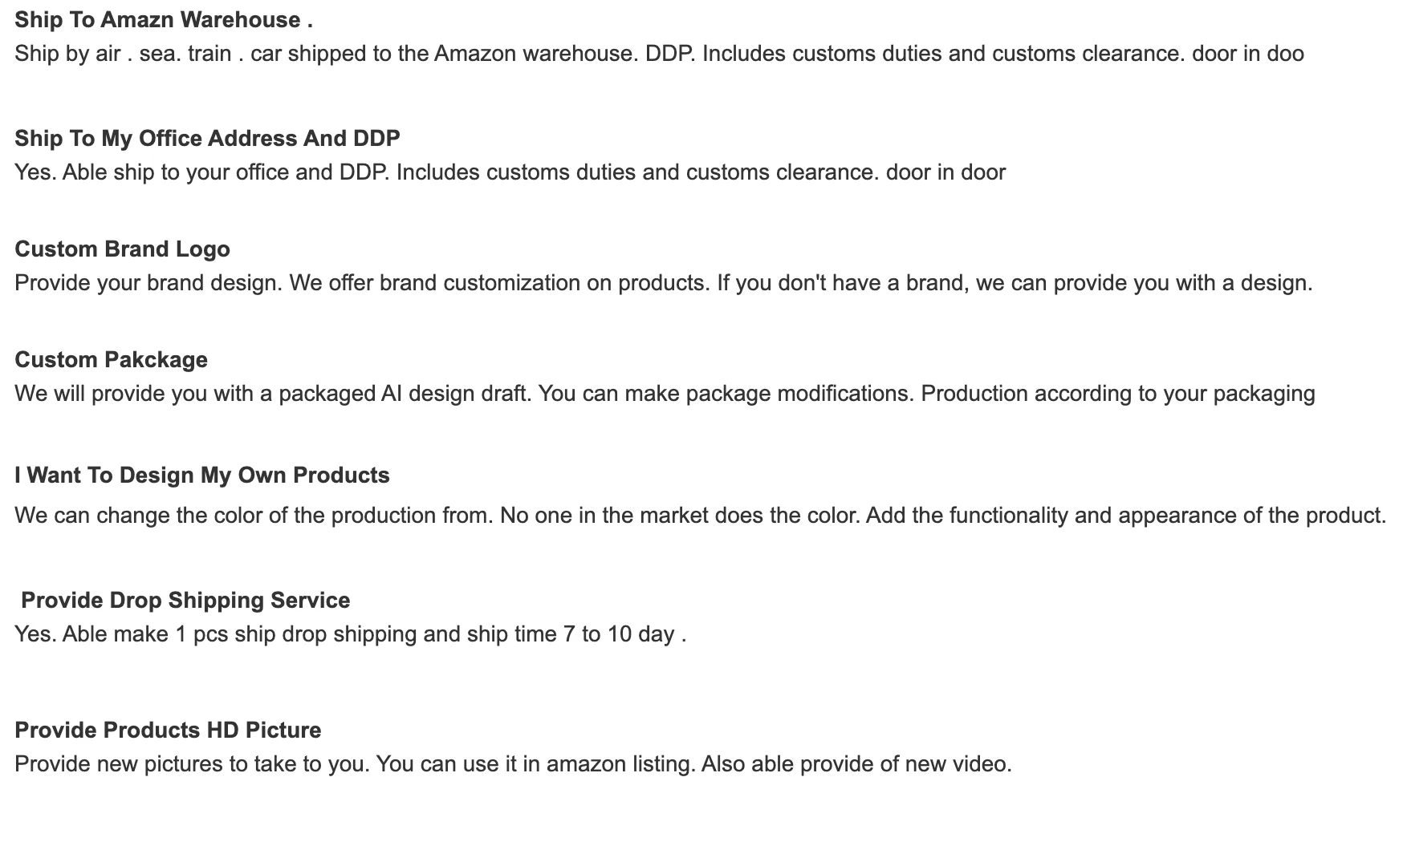Click the '1 pcs ship drop shipping' sentence
This screenshot has width=1403, height=858.
point(350,634)
